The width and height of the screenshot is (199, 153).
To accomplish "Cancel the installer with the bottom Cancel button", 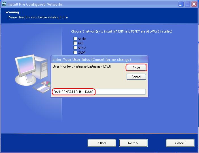I will click(180, 143).
